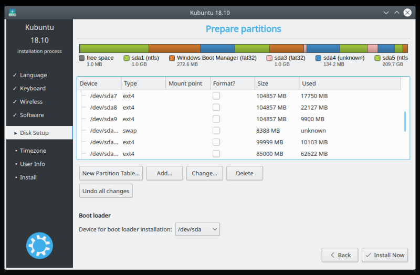Image resolution: width=420 pixels, height=275 pixels.
Task: Click the Windows Boot Manager orange swatch
Action: click(172, 58)
